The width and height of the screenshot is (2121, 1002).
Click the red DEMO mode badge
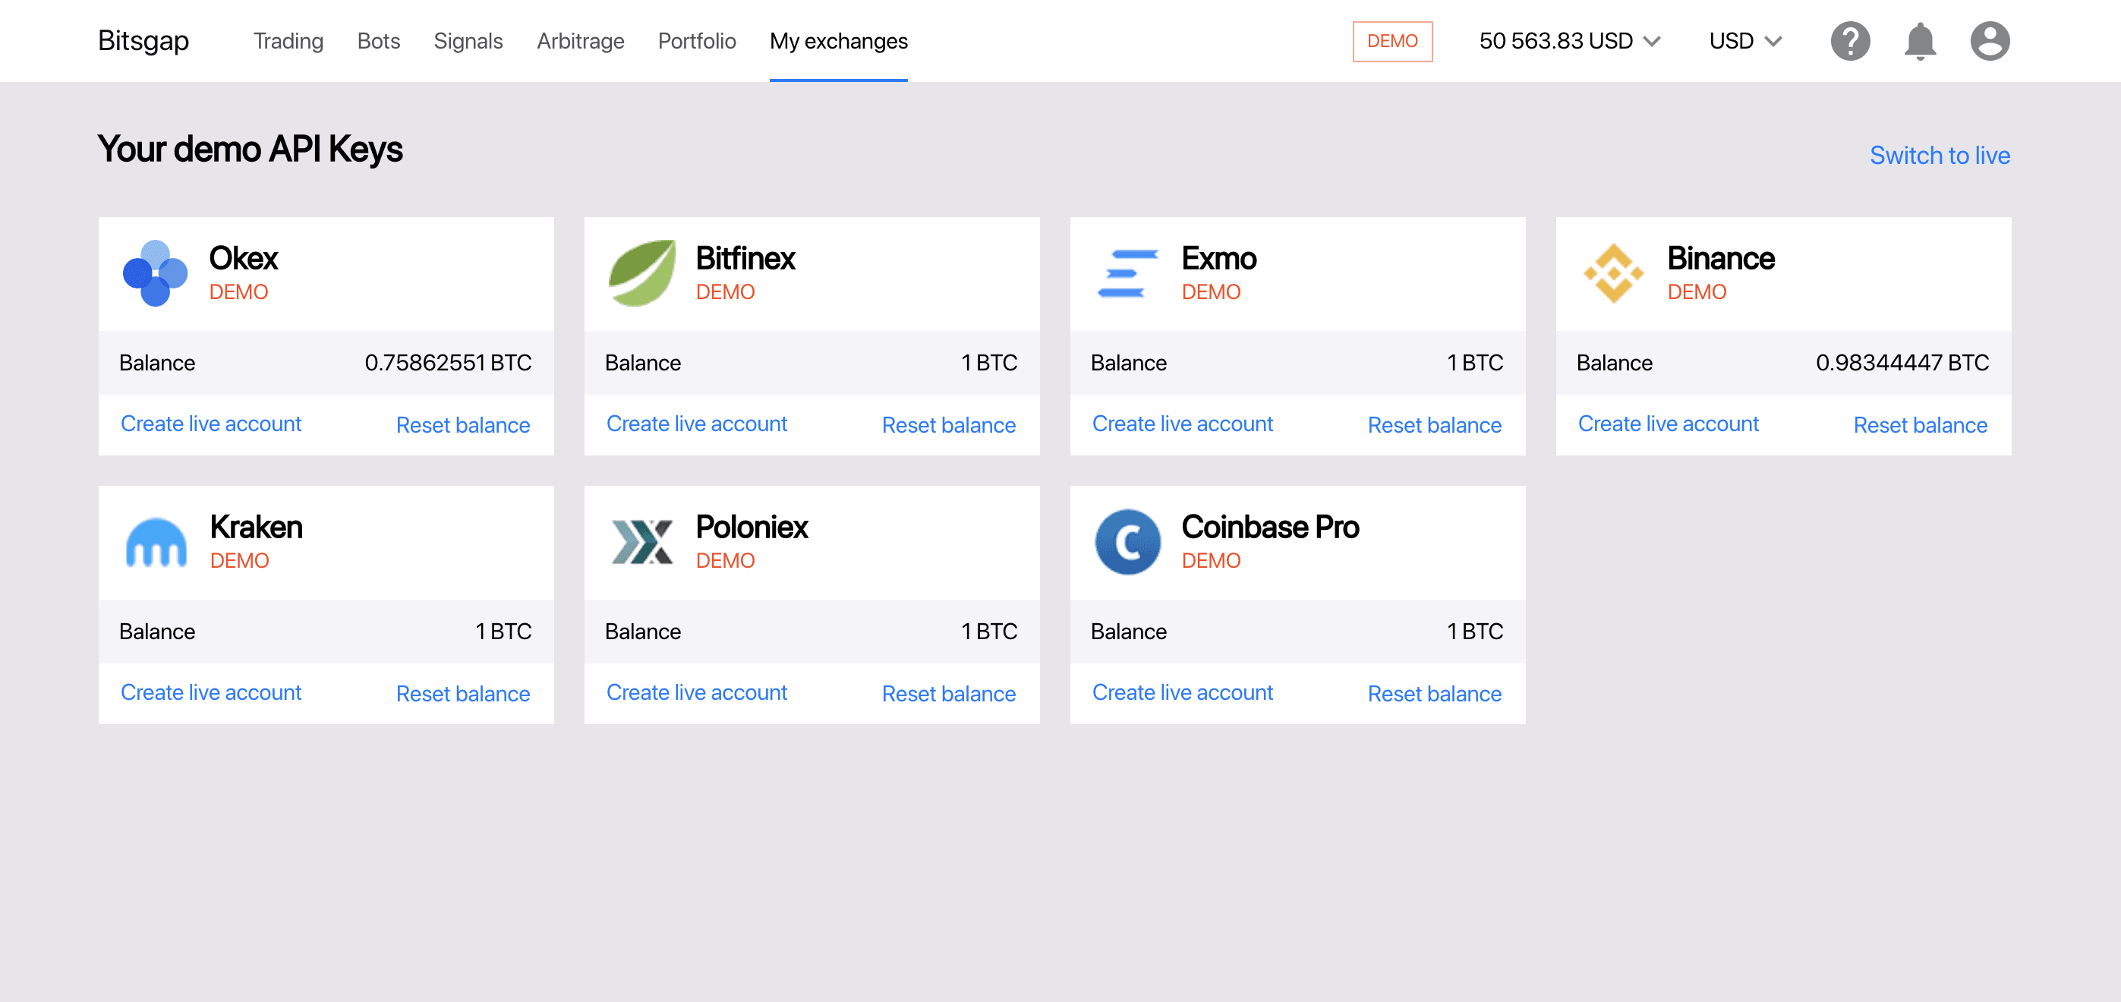(x=1392, y=41)
